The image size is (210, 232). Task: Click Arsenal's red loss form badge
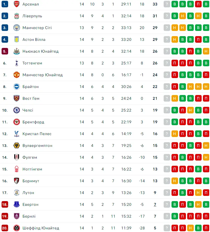tap(198, 4)
